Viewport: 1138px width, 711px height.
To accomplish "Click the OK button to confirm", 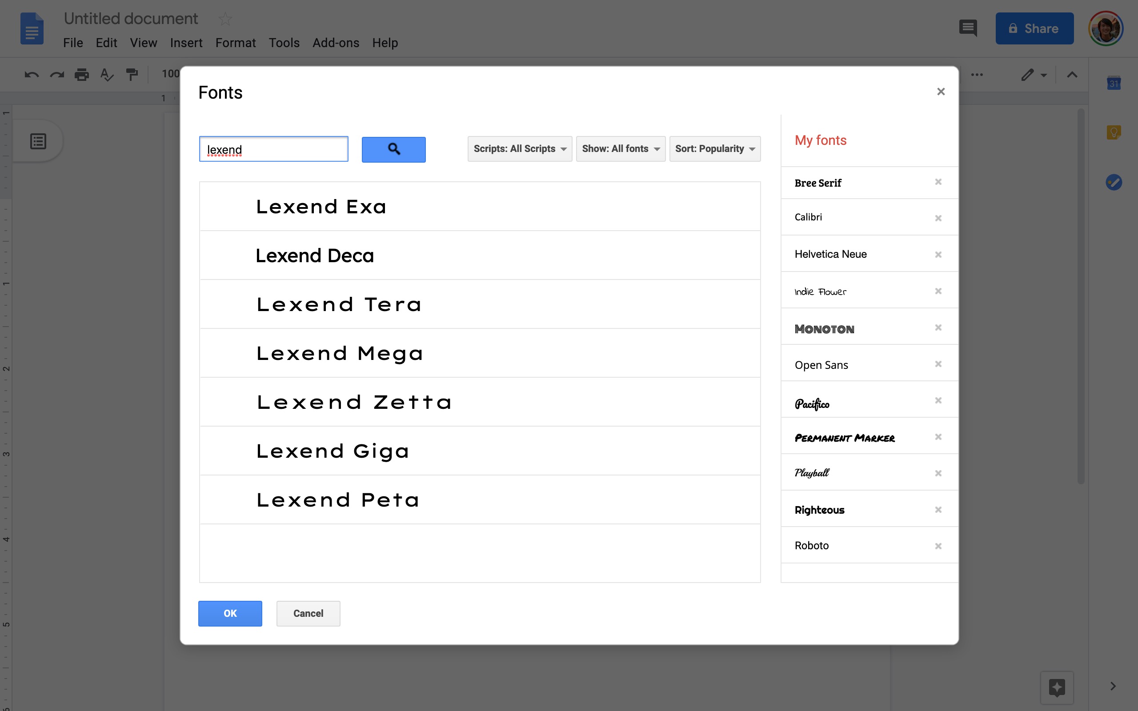I will pos(230,613).
